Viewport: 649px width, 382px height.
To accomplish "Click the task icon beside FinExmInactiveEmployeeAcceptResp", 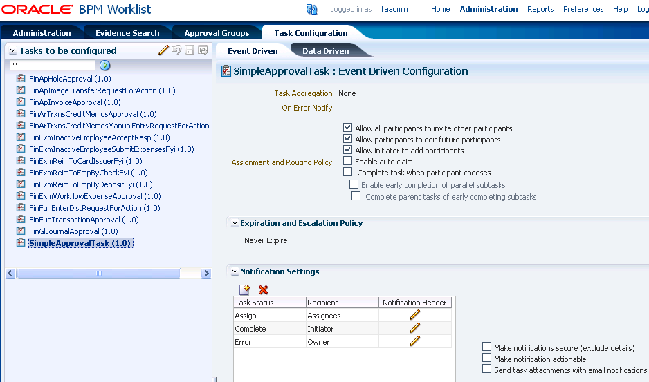I will (x=21, y=137).
